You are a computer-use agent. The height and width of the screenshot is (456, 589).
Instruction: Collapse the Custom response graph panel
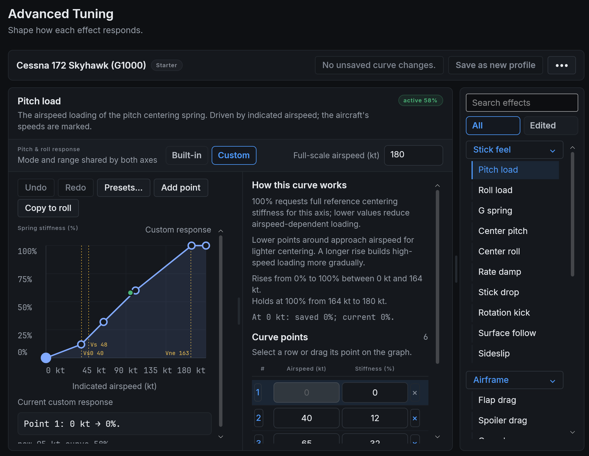click(x=221, y=231)
